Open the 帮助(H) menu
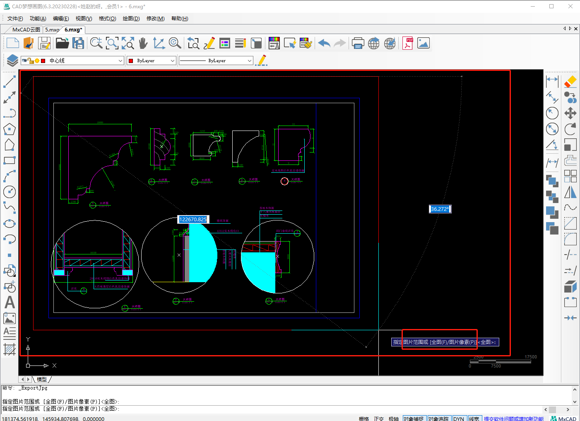The width and height of the screenshot is (580, 421). pos(180,19)
